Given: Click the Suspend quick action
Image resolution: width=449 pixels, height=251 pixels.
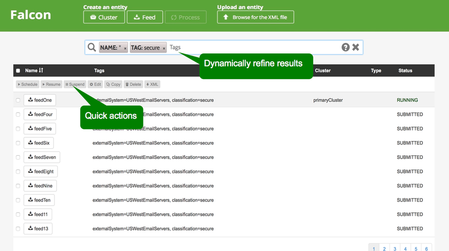Looking at the screenshot, I should [x=75, y=84].
